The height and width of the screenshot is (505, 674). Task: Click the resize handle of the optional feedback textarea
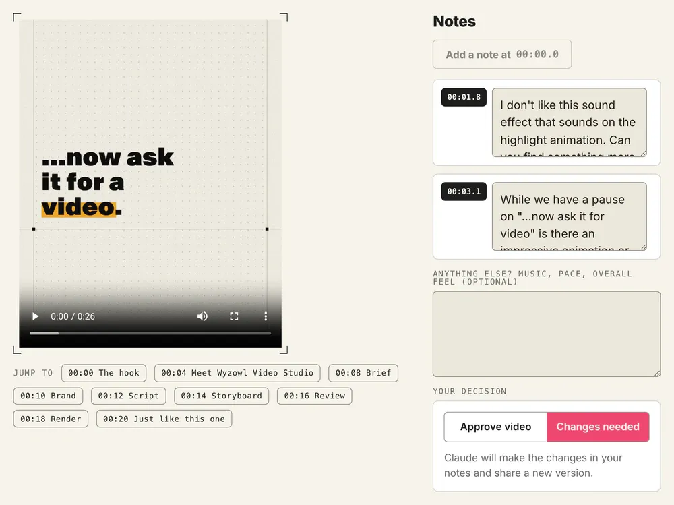pos(657,374)
